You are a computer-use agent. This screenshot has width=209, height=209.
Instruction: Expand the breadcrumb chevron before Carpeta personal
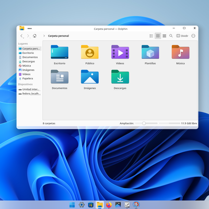(44, 36)
